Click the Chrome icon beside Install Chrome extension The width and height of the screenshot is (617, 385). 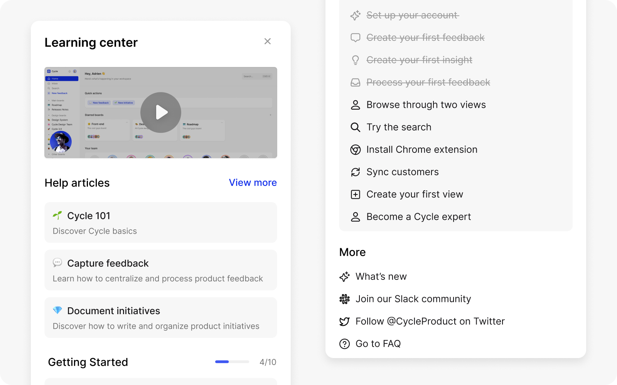tap(355, 149)
